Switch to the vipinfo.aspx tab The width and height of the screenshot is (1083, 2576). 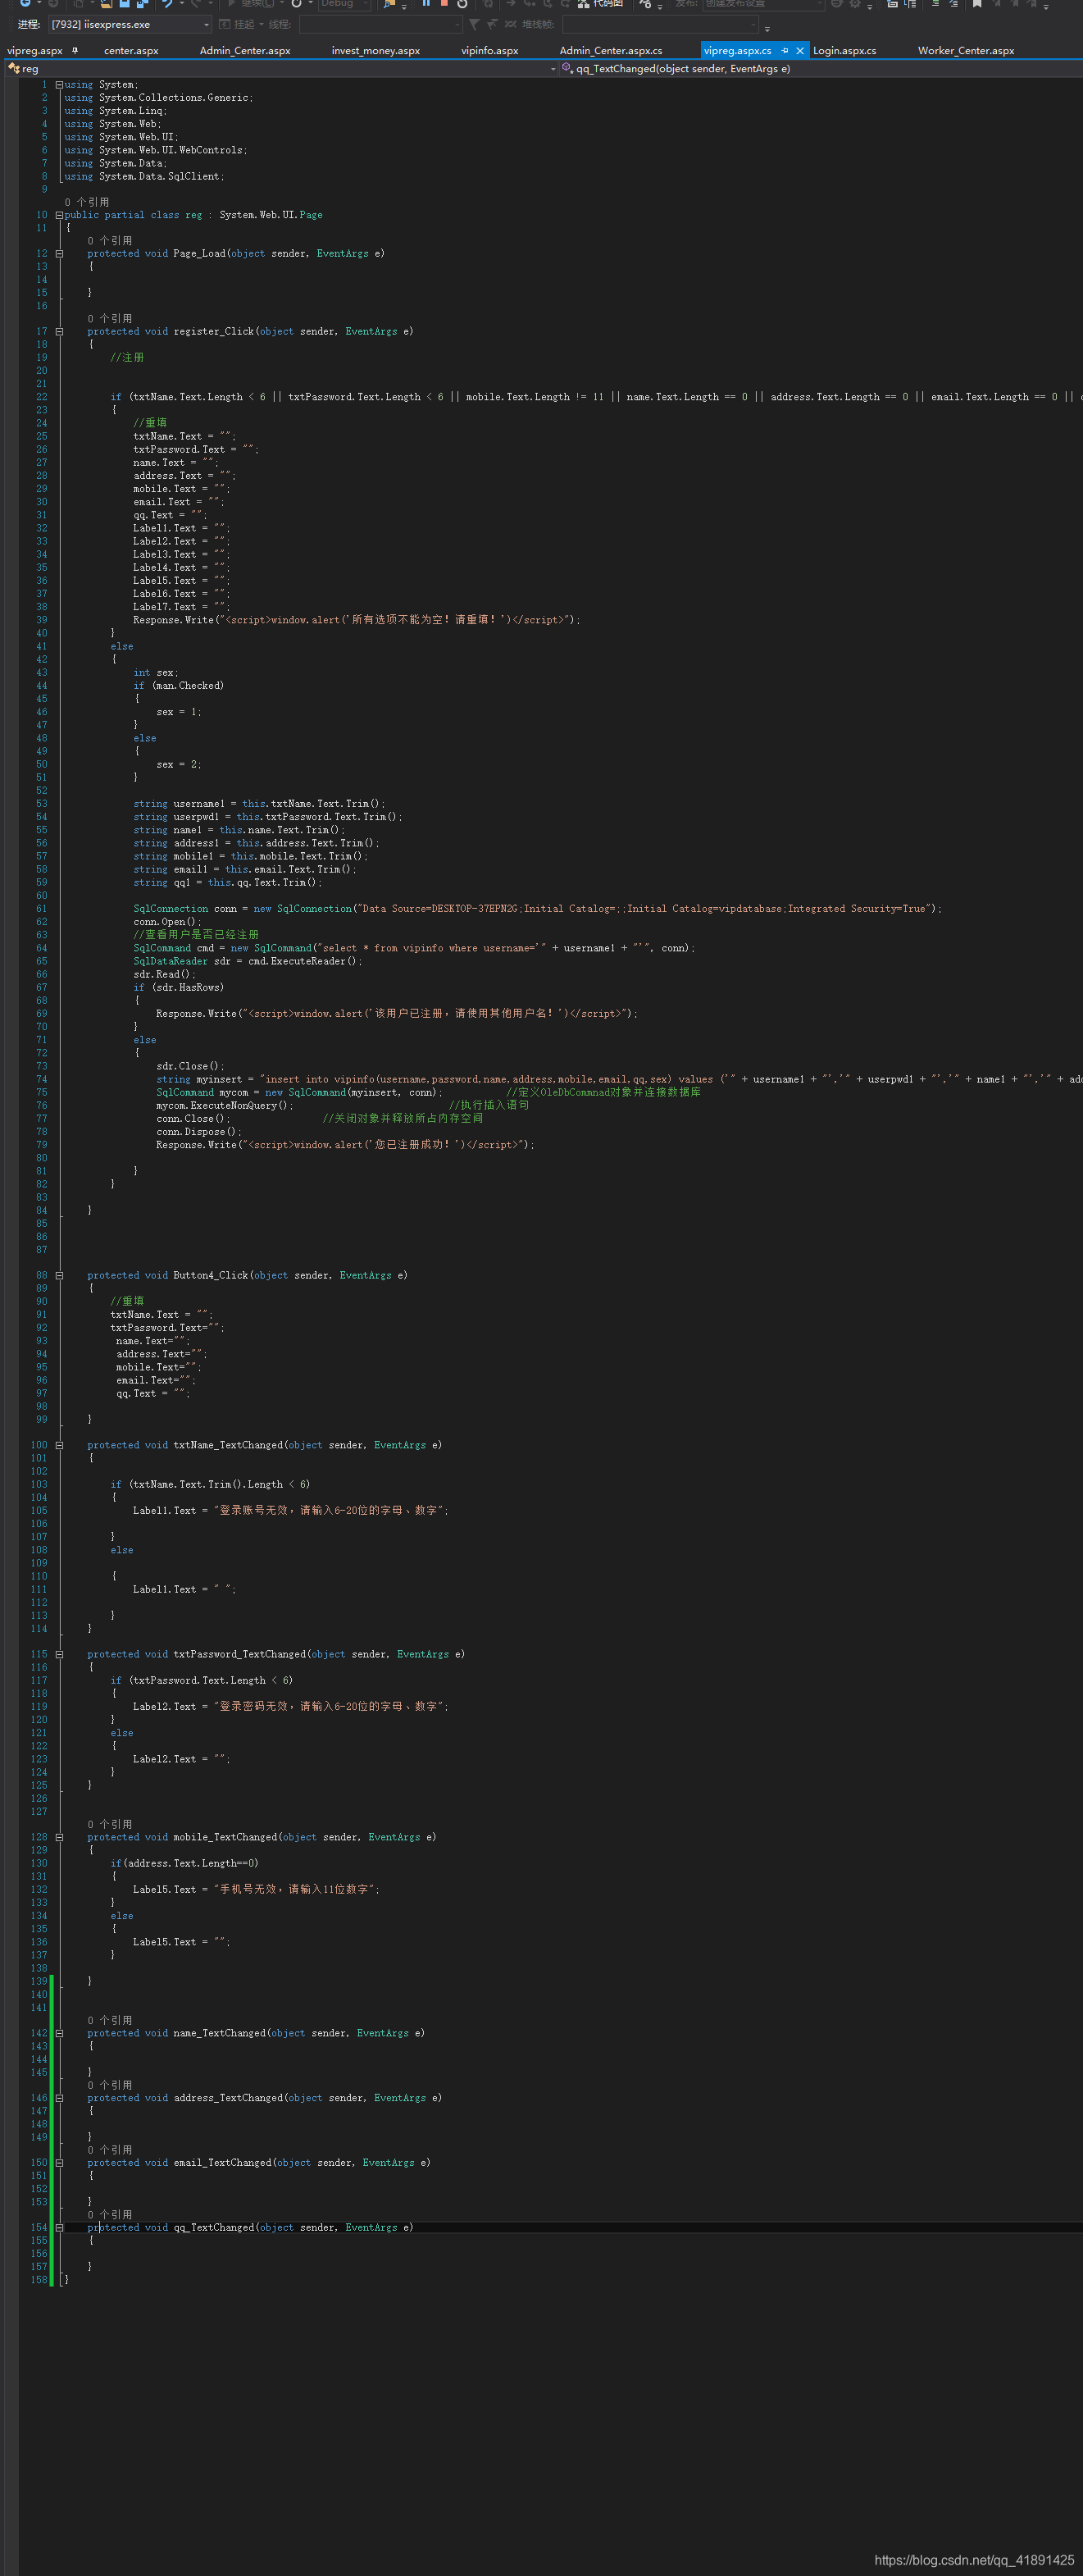point(490,50)
